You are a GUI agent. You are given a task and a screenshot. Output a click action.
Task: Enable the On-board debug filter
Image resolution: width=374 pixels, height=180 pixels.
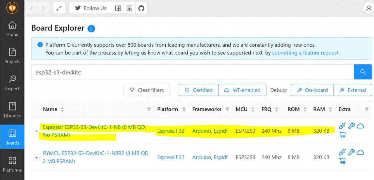click(x=312, y=90)
